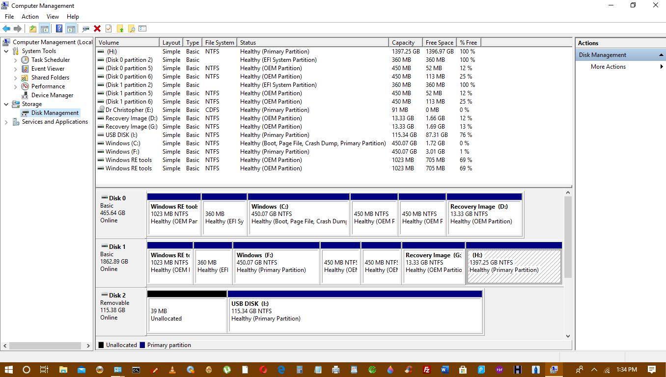Open FileZilla from the taskbar
Viewport: 666px width, 377px height.
(427, 370)
